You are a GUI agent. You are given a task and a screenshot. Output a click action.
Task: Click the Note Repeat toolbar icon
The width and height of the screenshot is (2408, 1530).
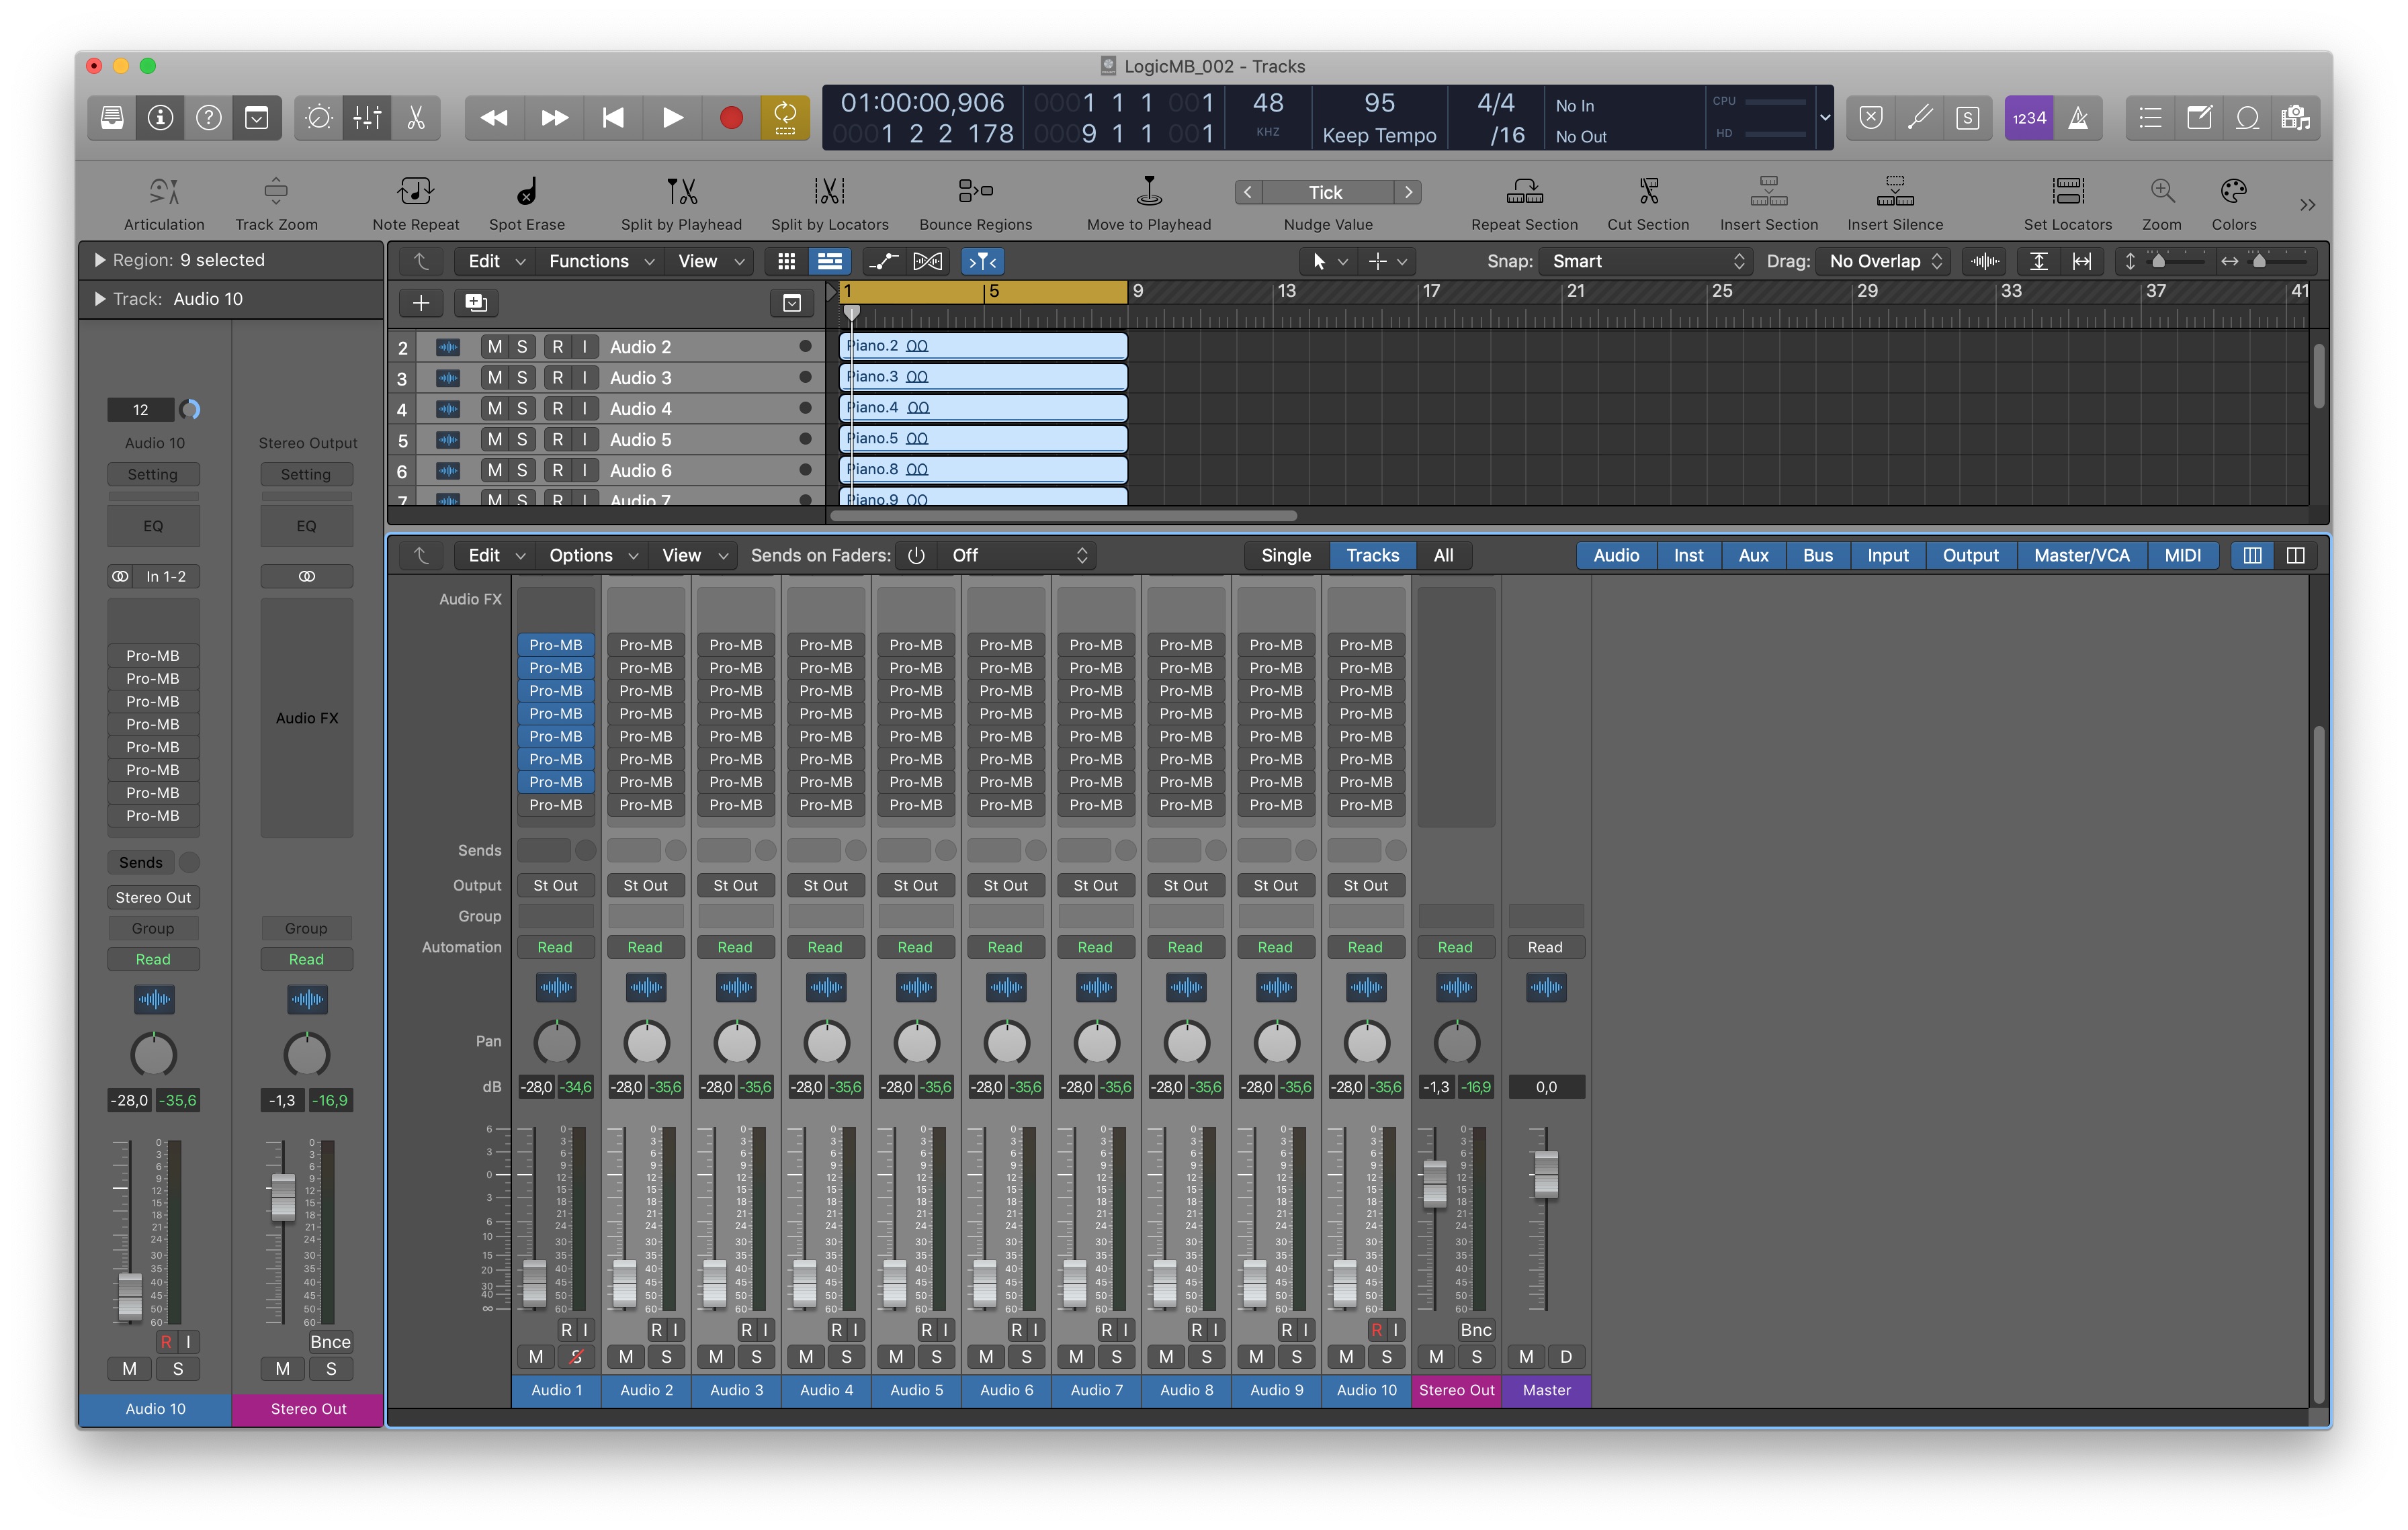click(415, 190)
